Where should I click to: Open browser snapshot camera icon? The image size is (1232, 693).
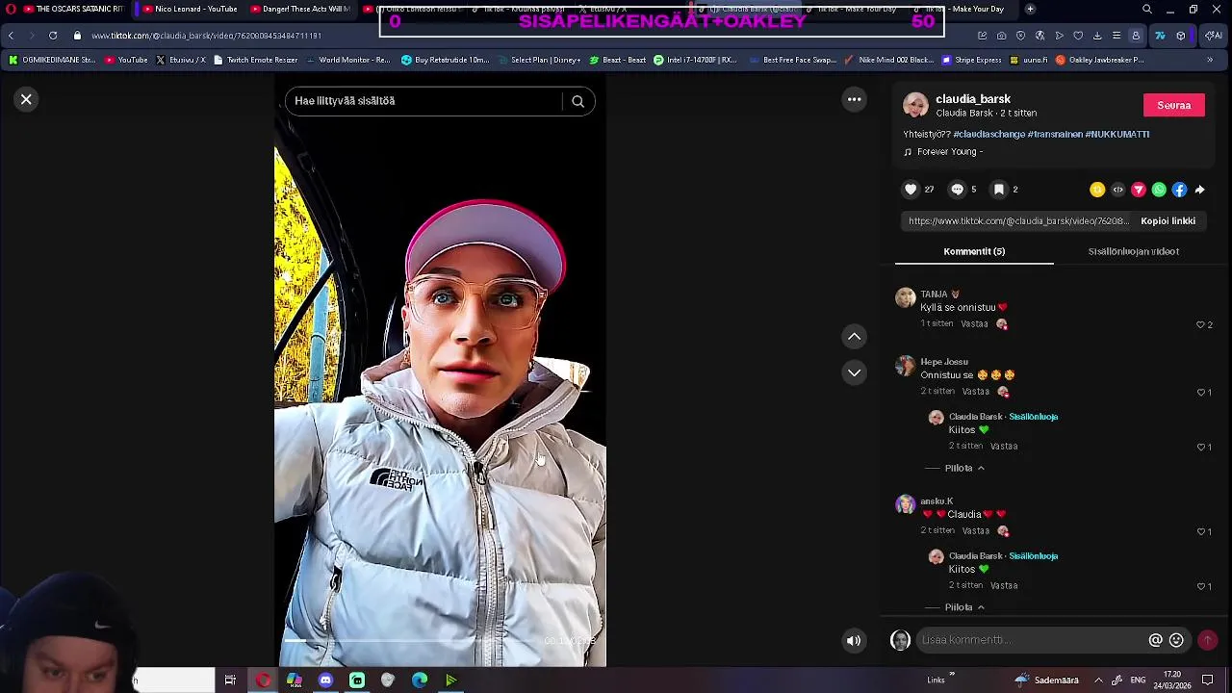[x=1001, y=36]
